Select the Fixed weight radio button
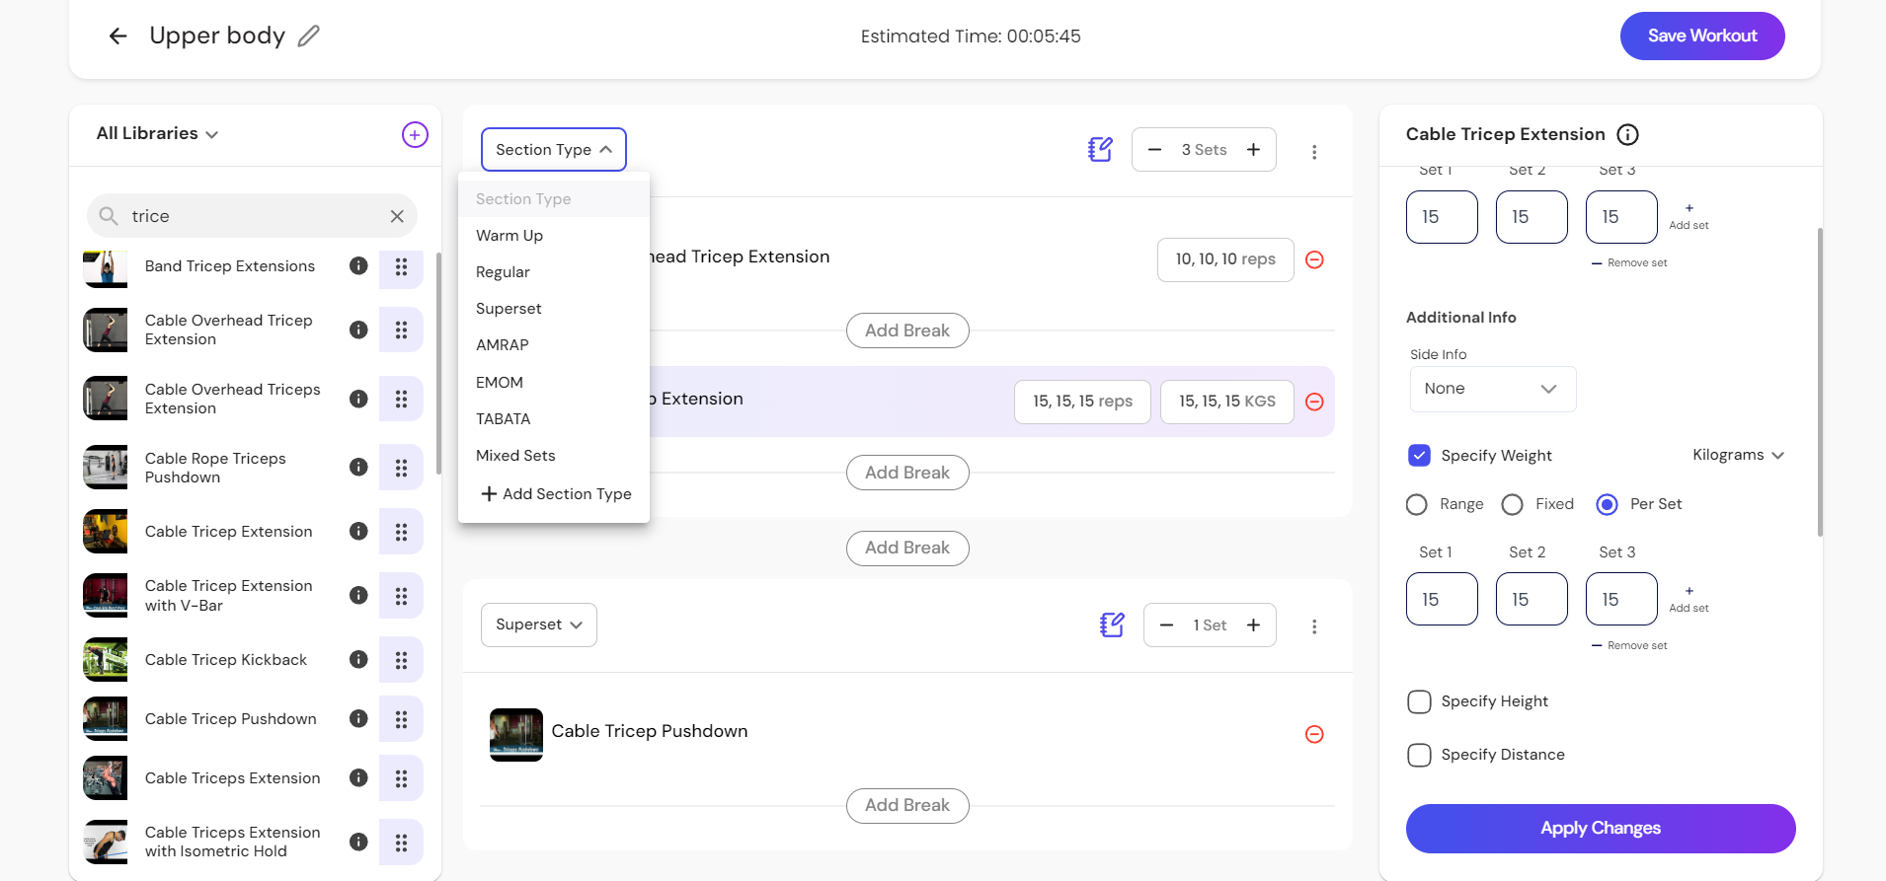The height and width of the screenshot is (881, 1886). pyautogui.click(x=1513, y=504)
